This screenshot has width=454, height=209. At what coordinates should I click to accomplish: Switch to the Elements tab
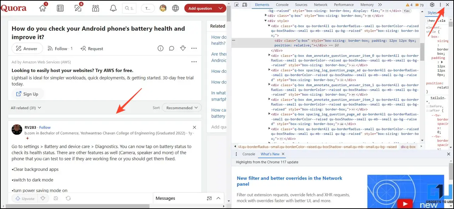[262, 5]
